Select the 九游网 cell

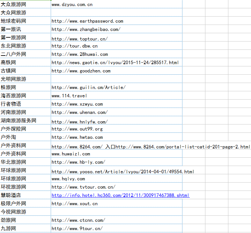click(25, 228)
